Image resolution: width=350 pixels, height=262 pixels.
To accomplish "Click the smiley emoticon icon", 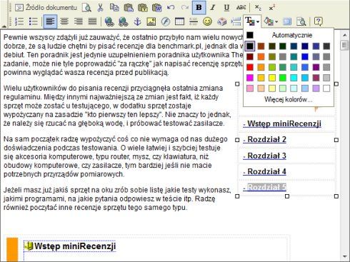I will point(207,21).
